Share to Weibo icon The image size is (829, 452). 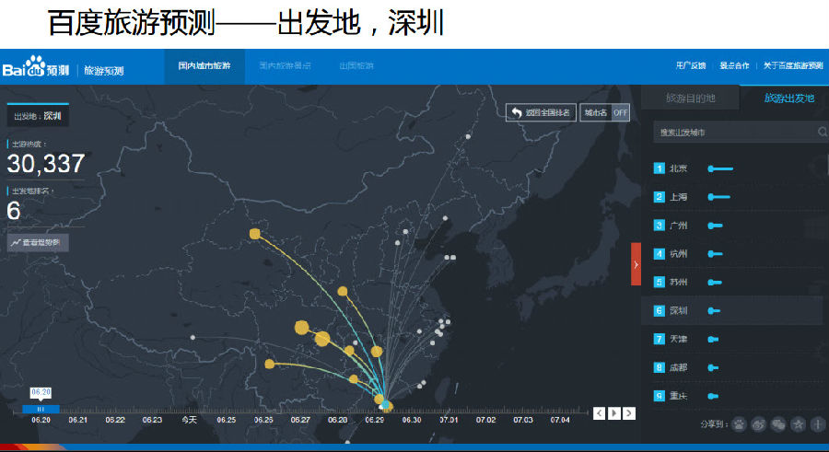tap(759, 424)
